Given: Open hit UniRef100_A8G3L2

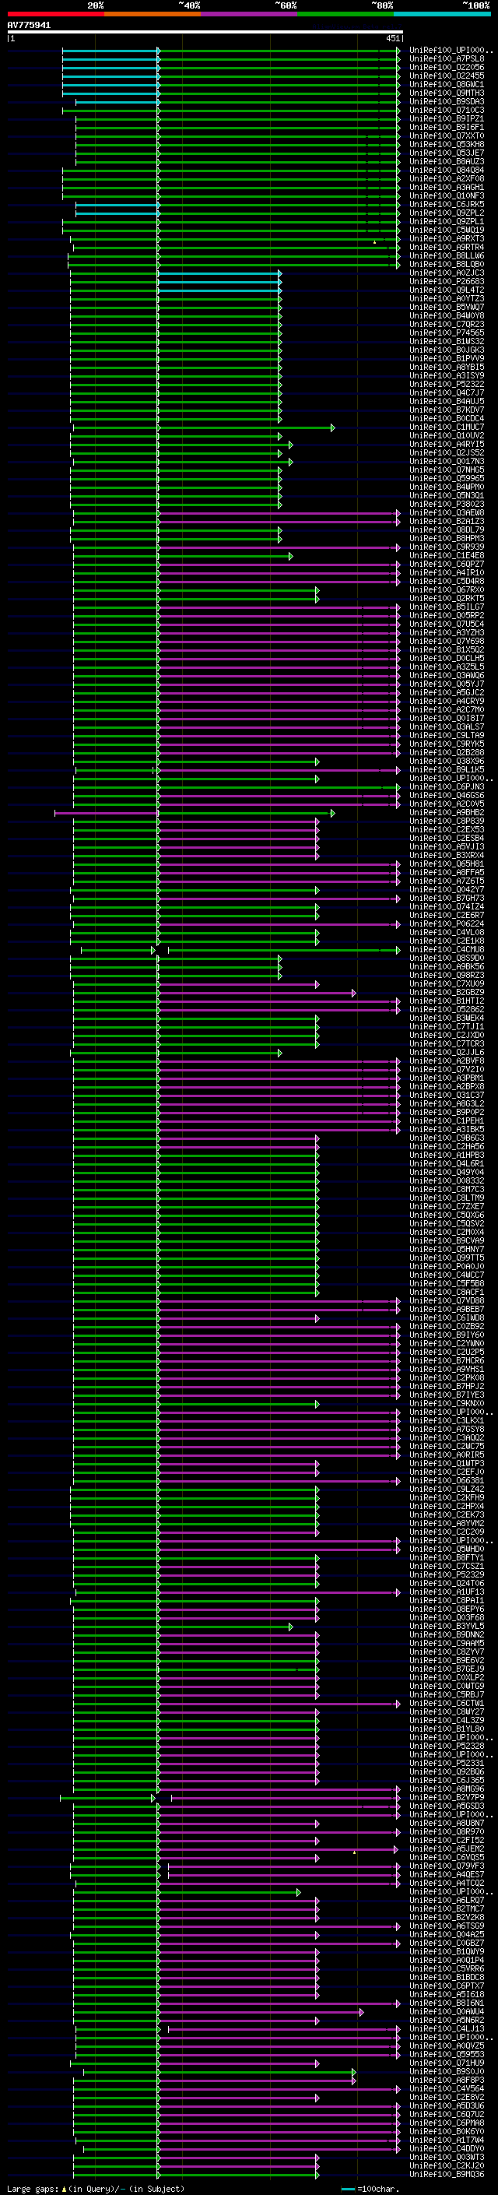Looking at the screenshot, I should click(447, 1103).
